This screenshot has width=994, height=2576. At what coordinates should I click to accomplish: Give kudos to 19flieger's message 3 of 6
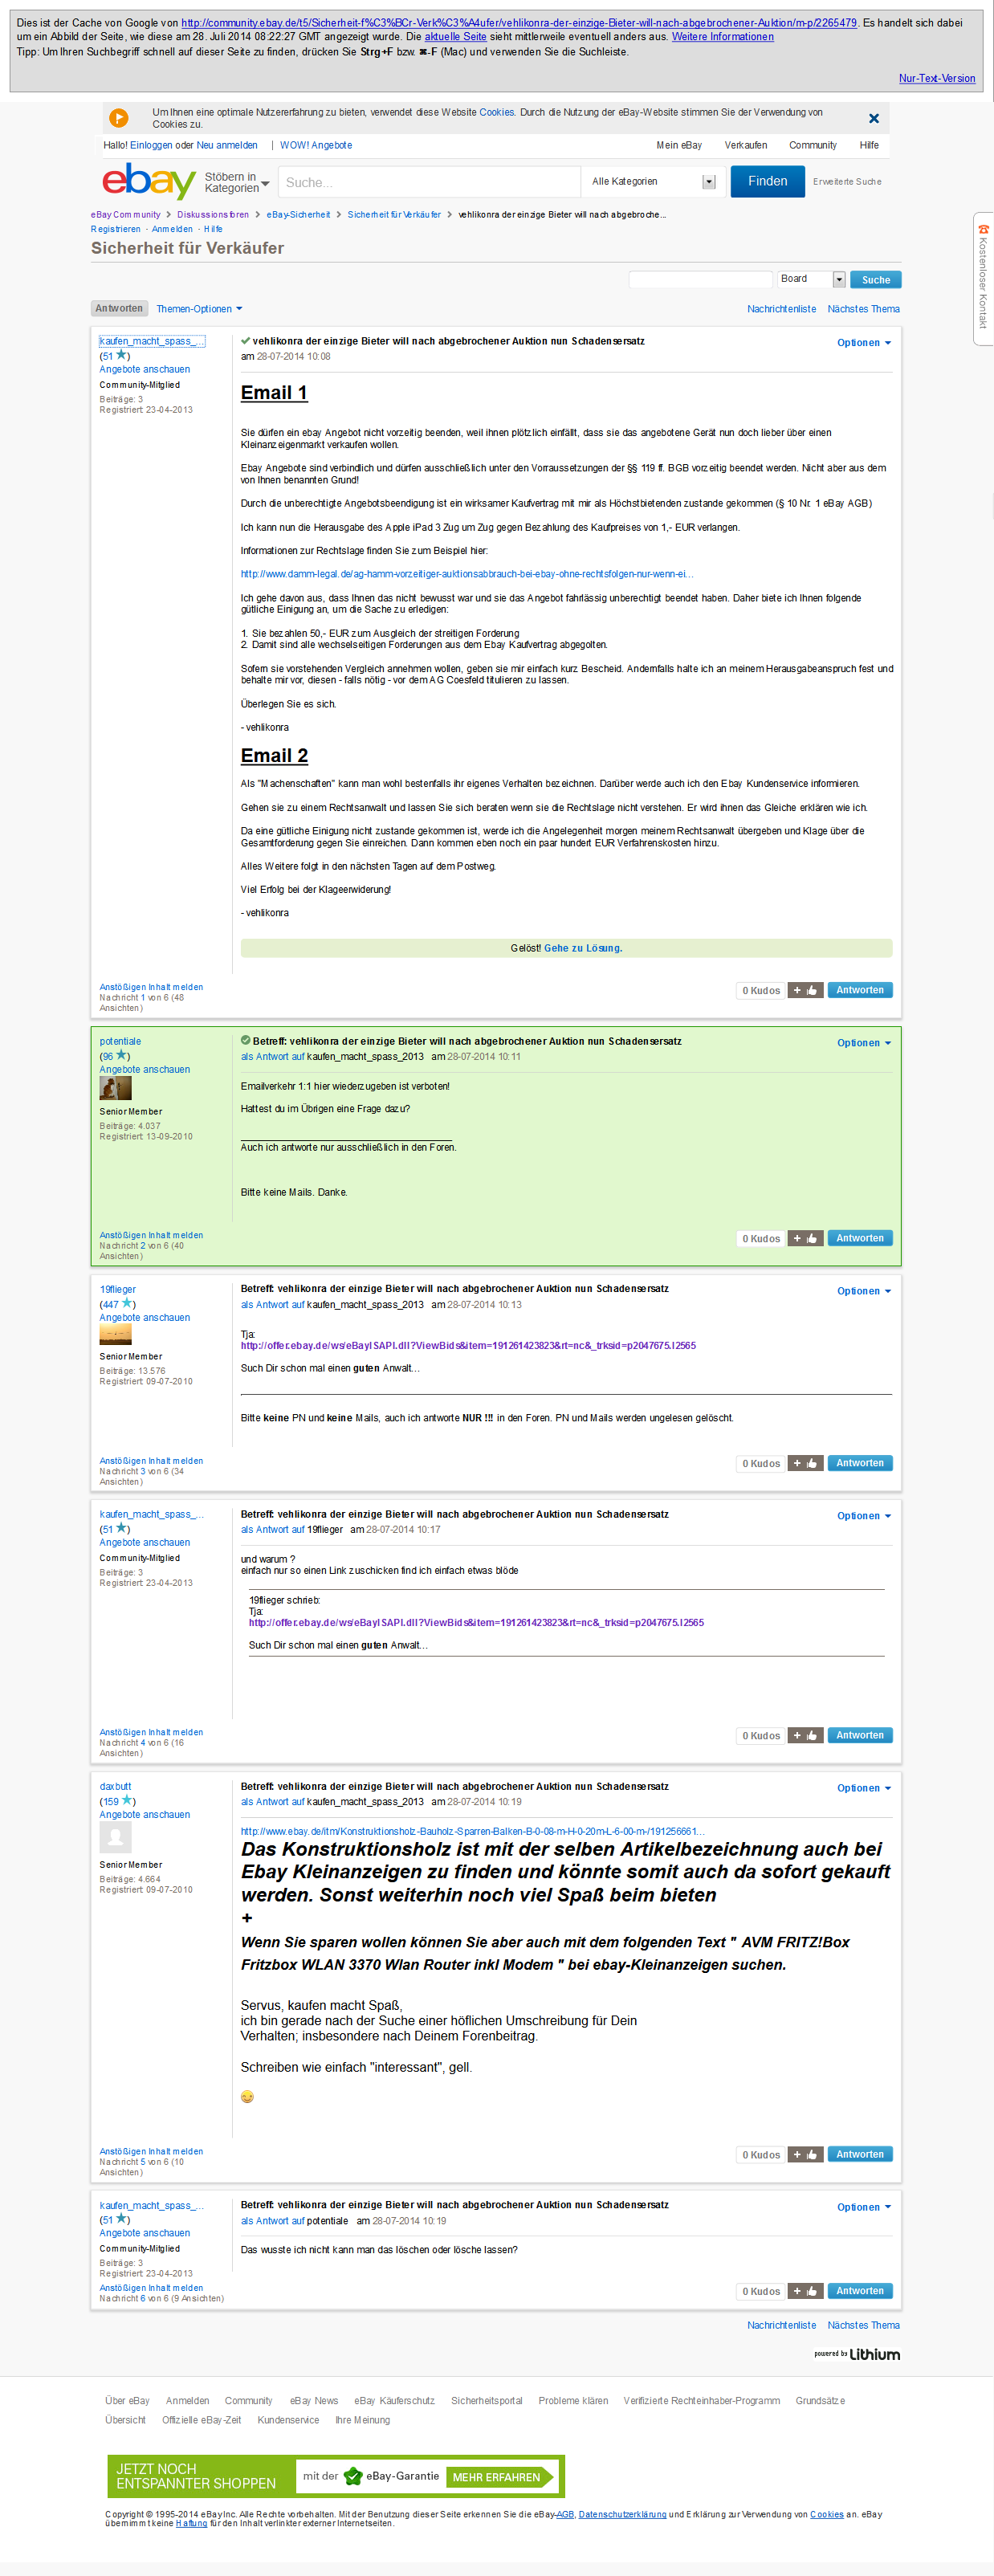(x=805, y=1463)
